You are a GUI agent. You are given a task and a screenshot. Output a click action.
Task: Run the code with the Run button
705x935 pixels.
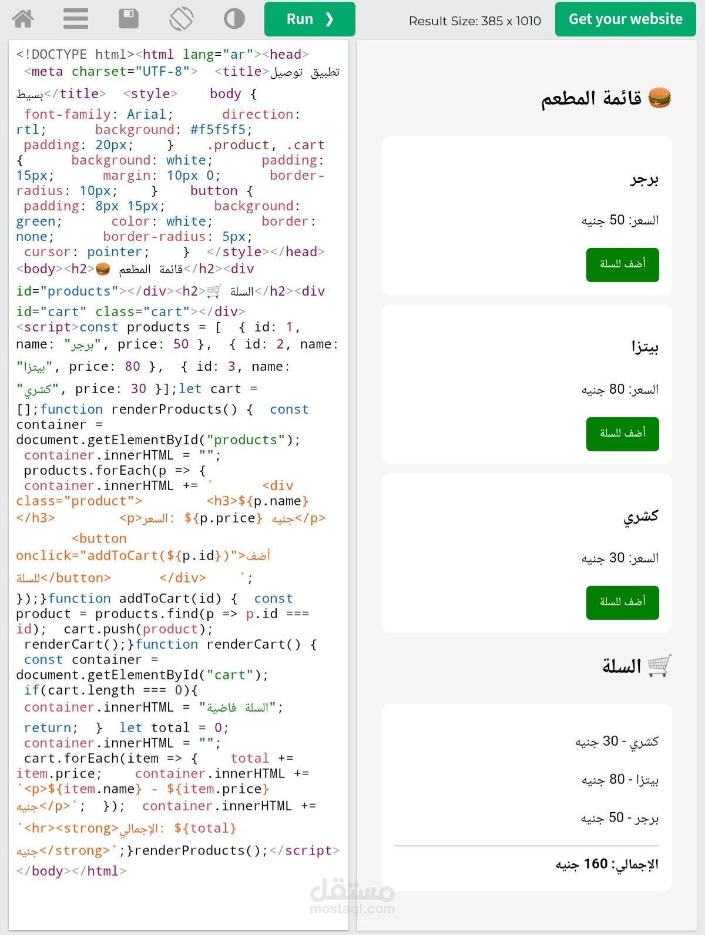[x=310, y=19]
